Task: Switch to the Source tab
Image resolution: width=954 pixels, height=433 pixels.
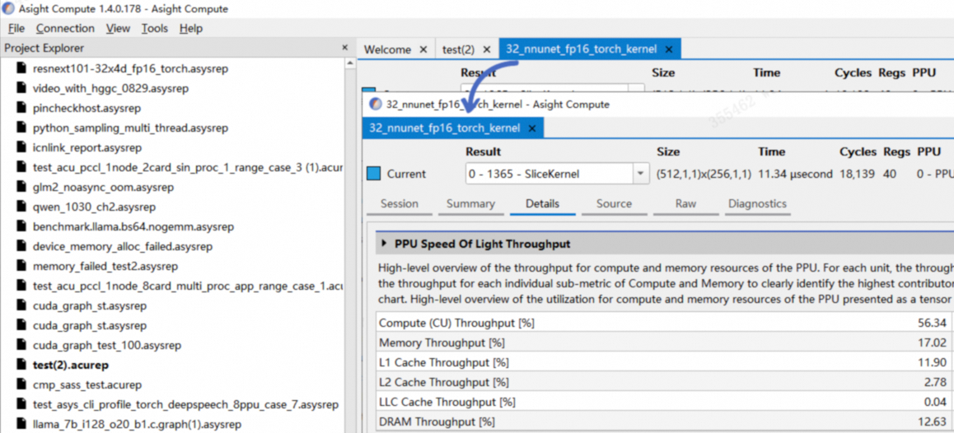Action: pos(614,203)
